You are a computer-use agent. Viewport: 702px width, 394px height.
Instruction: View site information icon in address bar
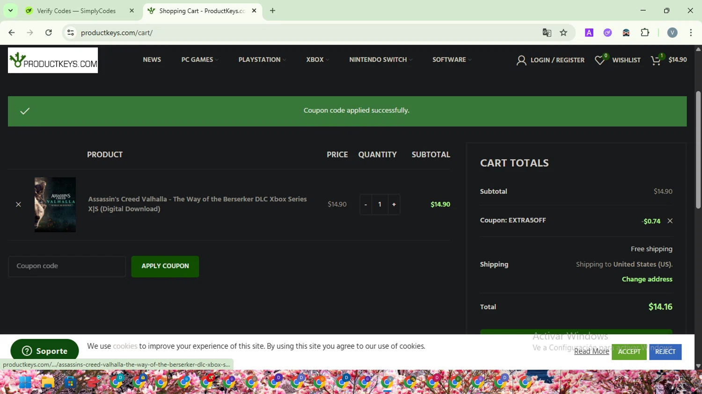click(x=71, y=33)
